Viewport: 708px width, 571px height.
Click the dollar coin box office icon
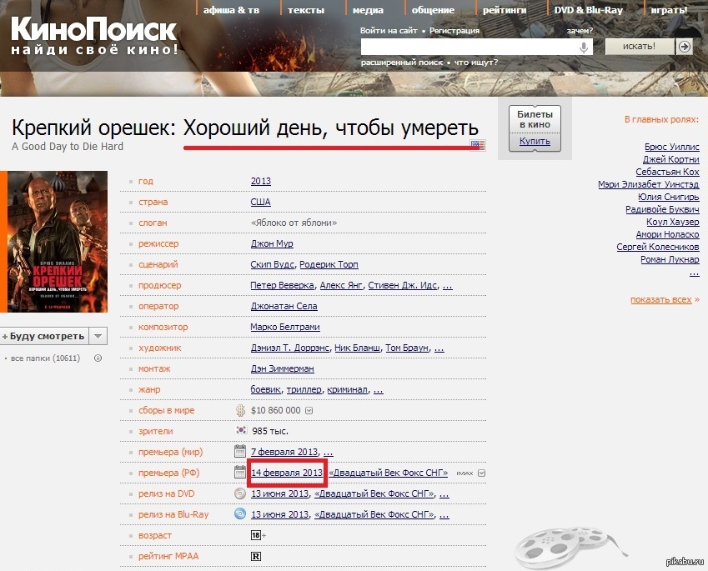[x=240, y=410]
